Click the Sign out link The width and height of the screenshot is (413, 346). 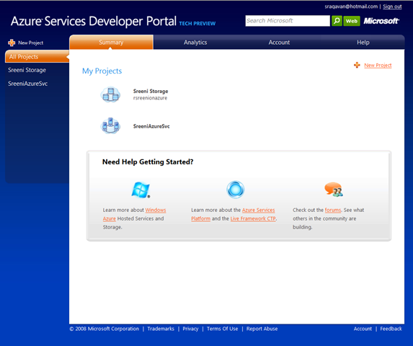point(392,6)
